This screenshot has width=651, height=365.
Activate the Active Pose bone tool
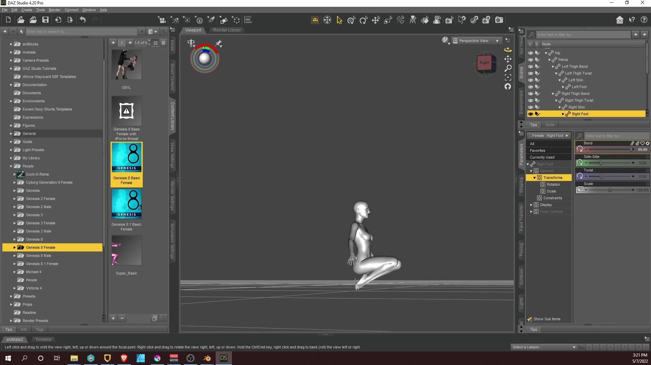[400, 20]
